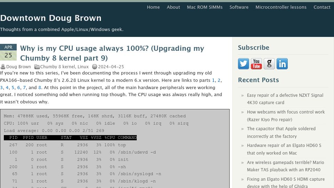Open part 6 link in the intro

(18, 88)
